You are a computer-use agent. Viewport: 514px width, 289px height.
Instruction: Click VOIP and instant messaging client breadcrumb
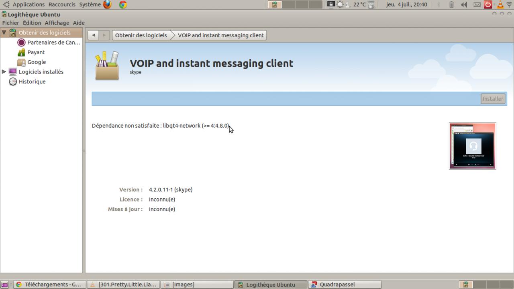[220, 35]
